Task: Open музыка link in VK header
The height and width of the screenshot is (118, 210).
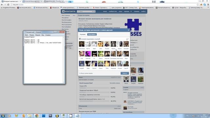Action: (127, 11)
